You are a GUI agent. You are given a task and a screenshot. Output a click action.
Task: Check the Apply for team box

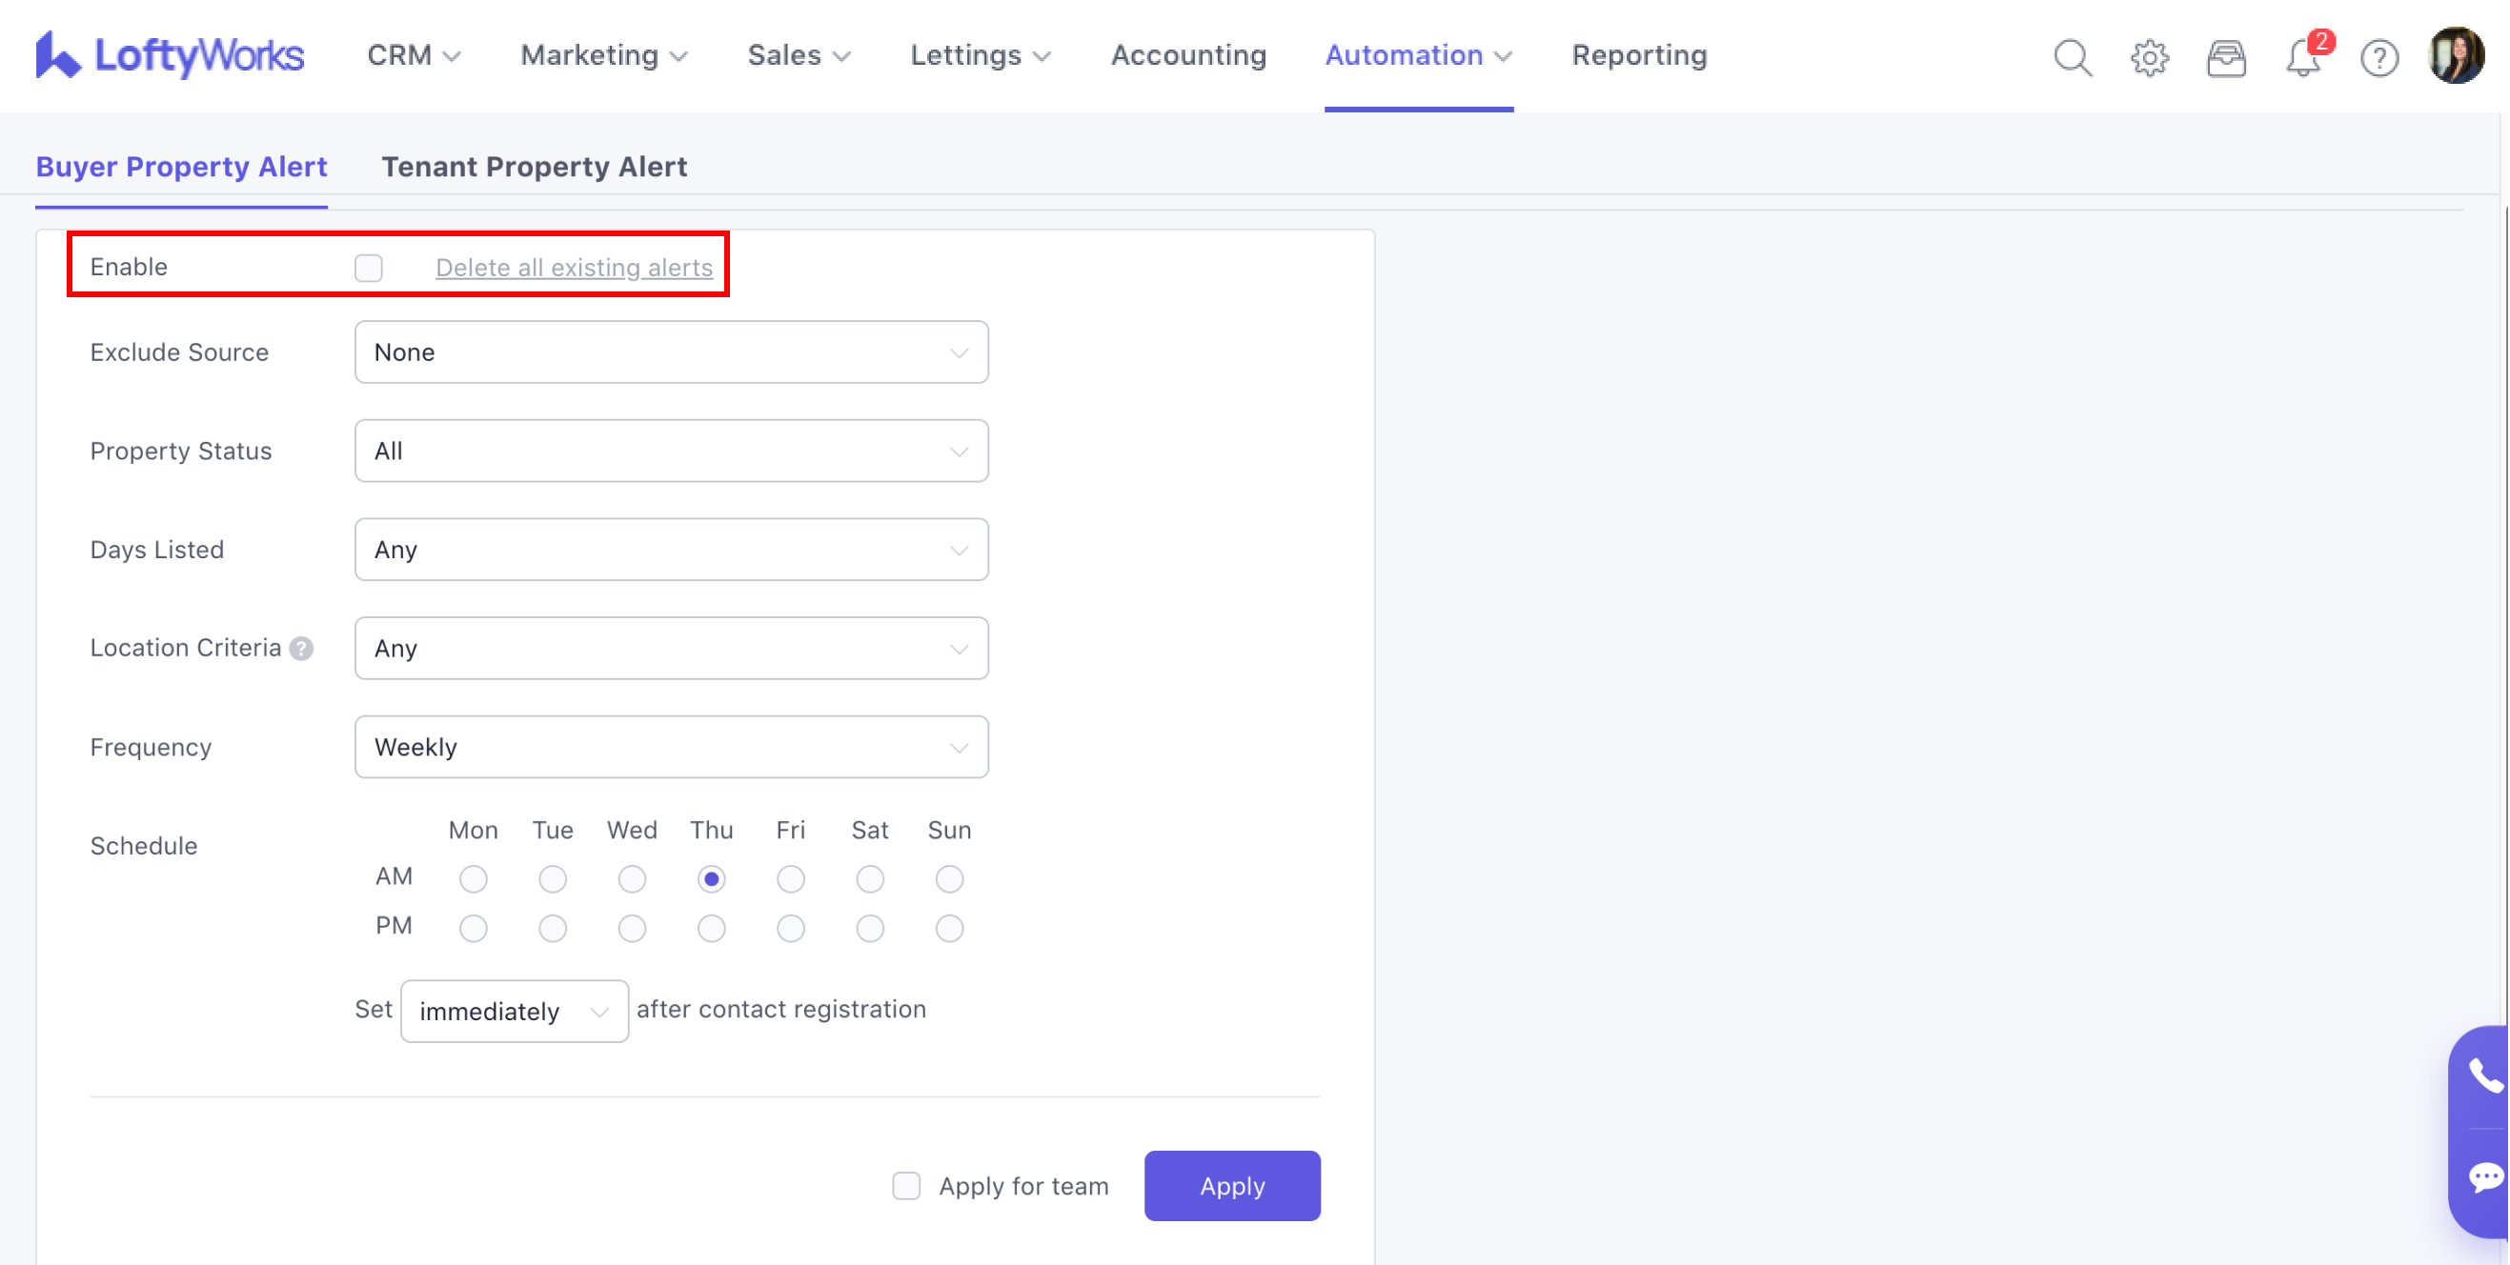[905, 1185]
